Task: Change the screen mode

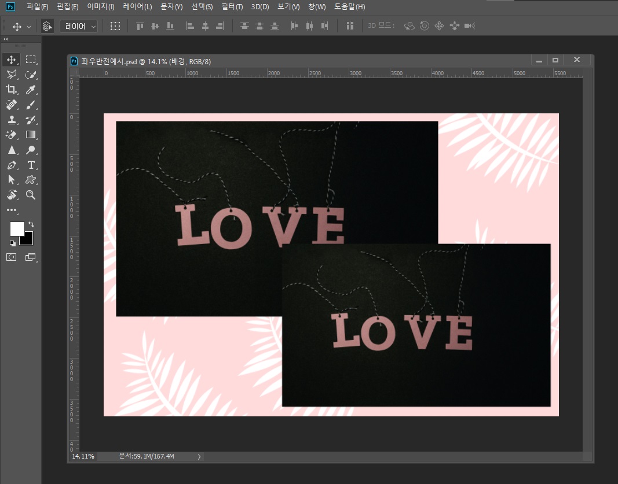Action: [31, 257]
